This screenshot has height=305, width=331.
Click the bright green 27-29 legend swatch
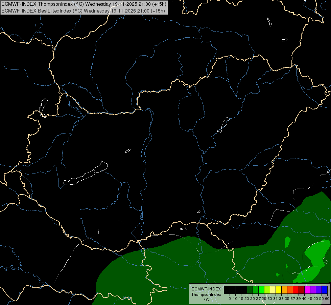(x=261, y=290)
